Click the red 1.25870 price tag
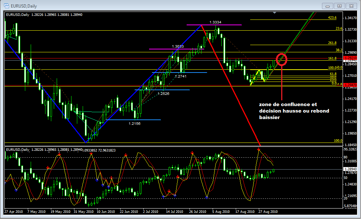361x219 pixels. pyautogui.click(x=351, y=86)
